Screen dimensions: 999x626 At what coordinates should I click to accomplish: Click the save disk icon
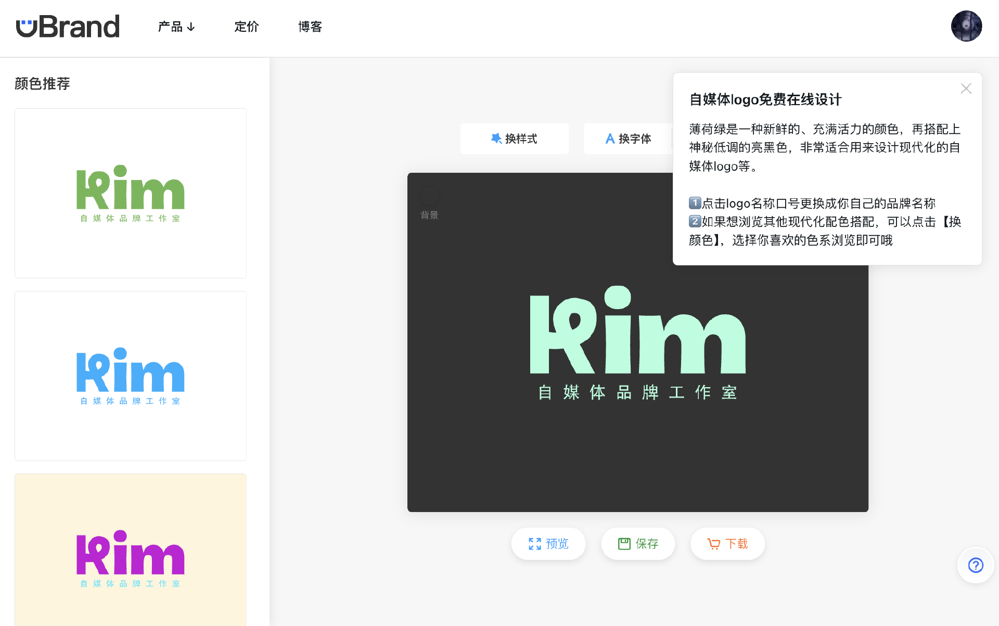click(624, 543)
